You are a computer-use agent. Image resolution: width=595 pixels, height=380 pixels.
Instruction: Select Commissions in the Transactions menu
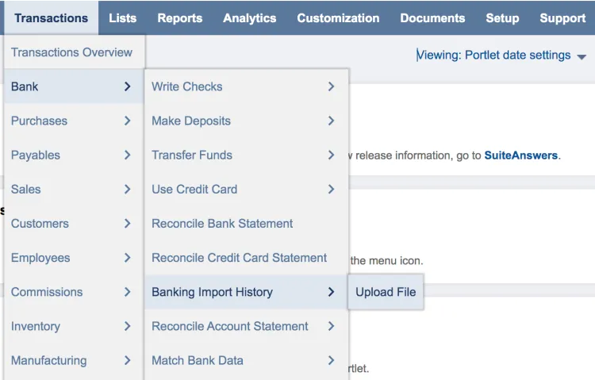click(x=74, y=292)
